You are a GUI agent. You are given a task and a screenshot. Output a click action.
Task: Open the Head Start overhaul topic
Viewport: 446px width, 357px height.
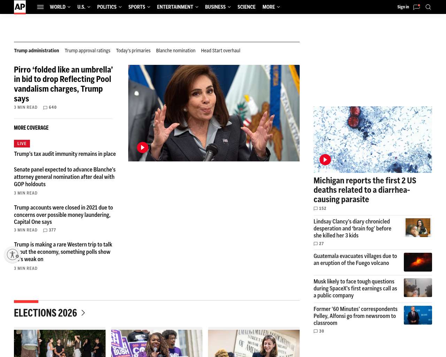[221, 51]
